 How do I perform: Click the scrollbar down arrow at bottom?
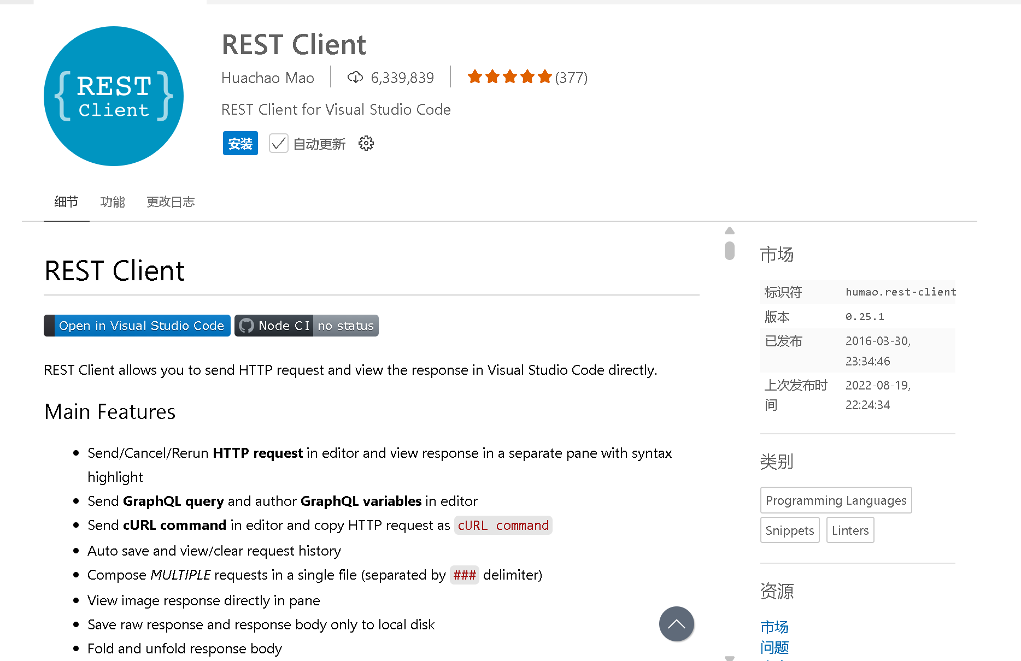729,658
